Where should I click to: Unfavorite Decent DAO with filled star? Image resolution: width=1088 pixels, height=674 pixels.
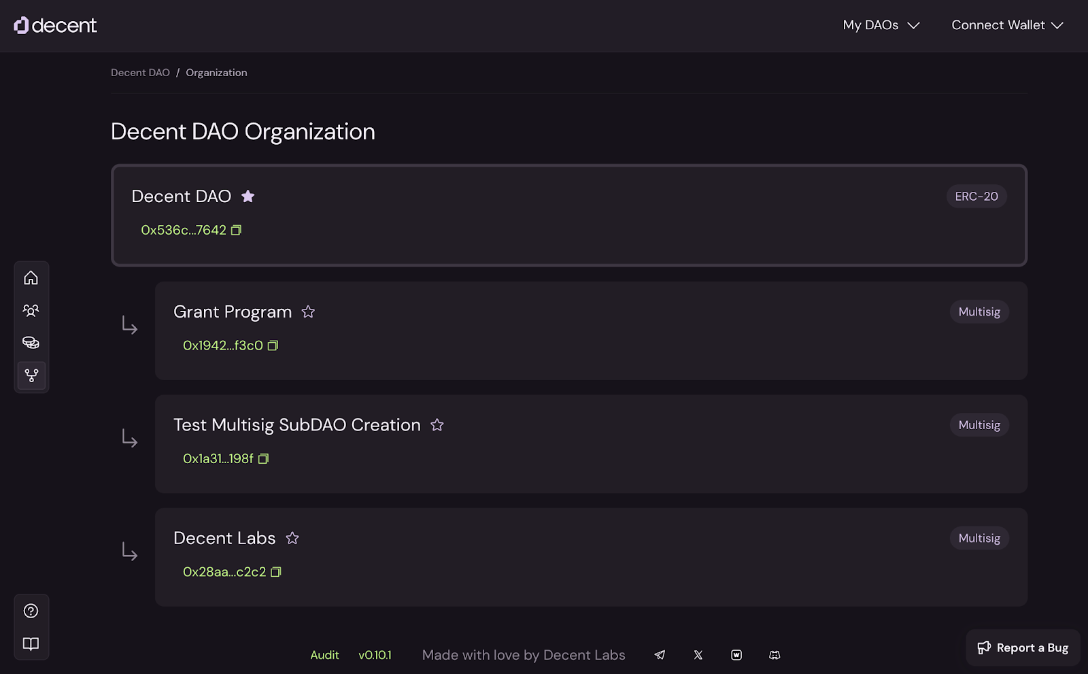coord(248,197)
